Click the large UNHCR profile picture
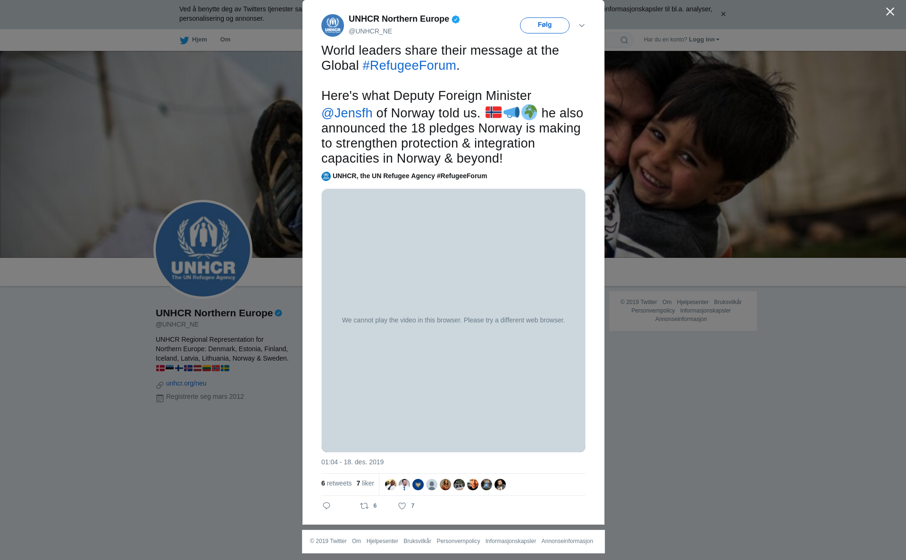Image resolution: width=906 pixels, height=560 pixels. pyautogui.click(x=203, y=250)
